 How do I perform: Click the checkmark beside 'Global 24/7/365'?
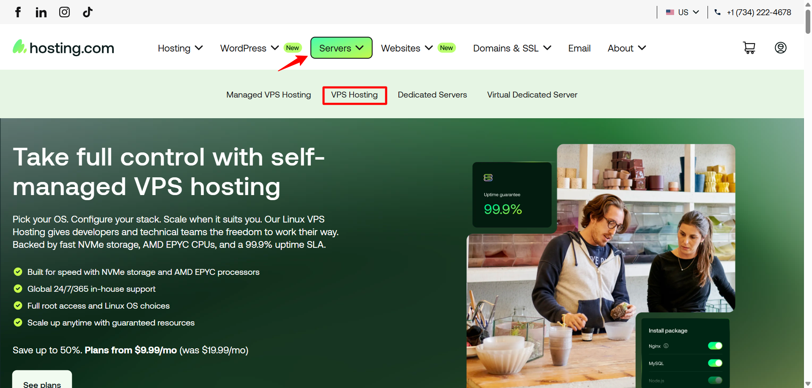[x=18, y=289]
